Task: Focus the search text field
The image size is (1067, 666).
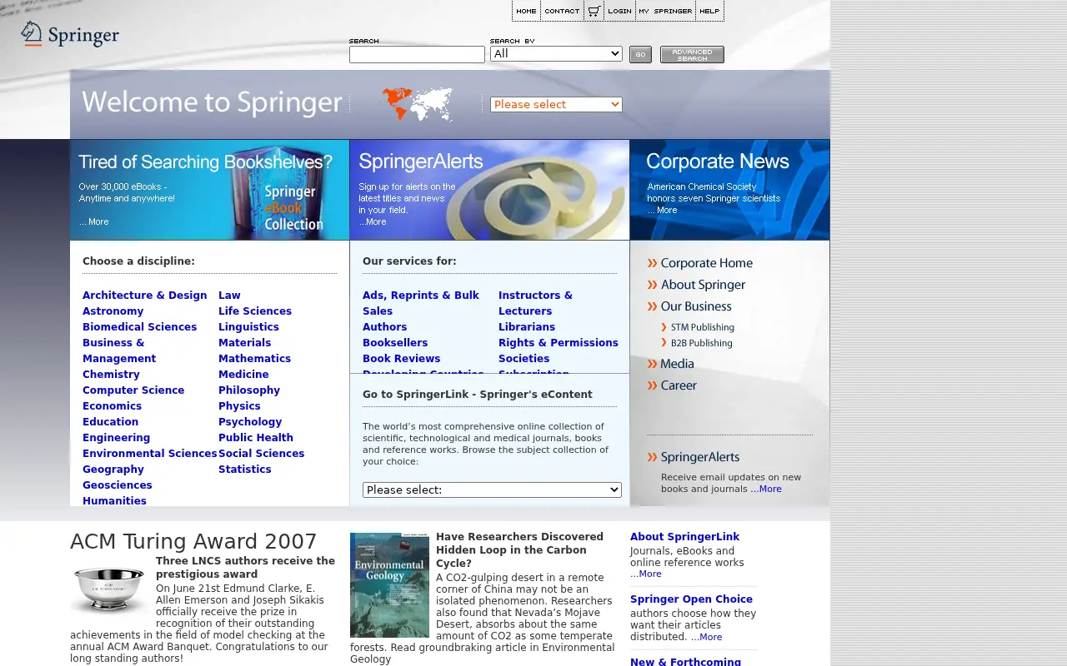Action: coord(417,54)
